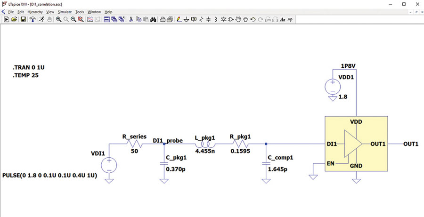Select the Diode component tool
424x217 pixels.
[223, 19]
